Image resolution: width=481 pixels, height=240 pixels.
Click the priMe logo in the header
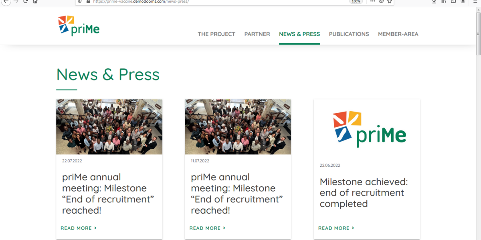(x=79, y=26)
